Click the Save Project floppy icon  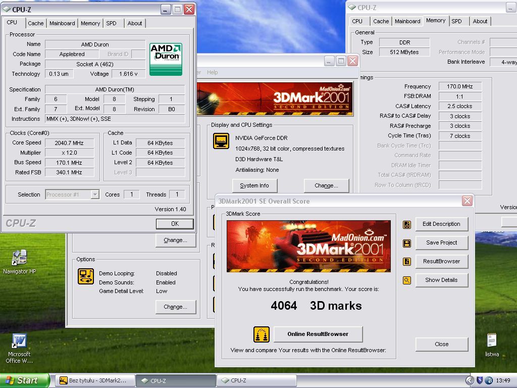click(407, 244)
